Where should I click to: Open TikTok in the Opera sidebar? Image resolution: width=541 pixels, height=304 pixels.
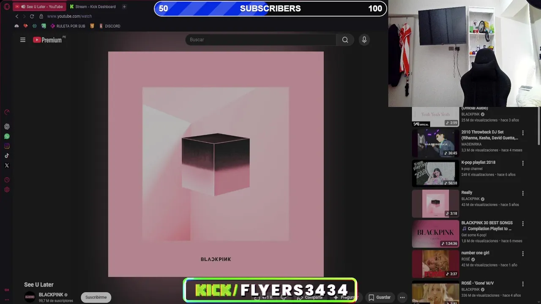click(x=7, y=156)
